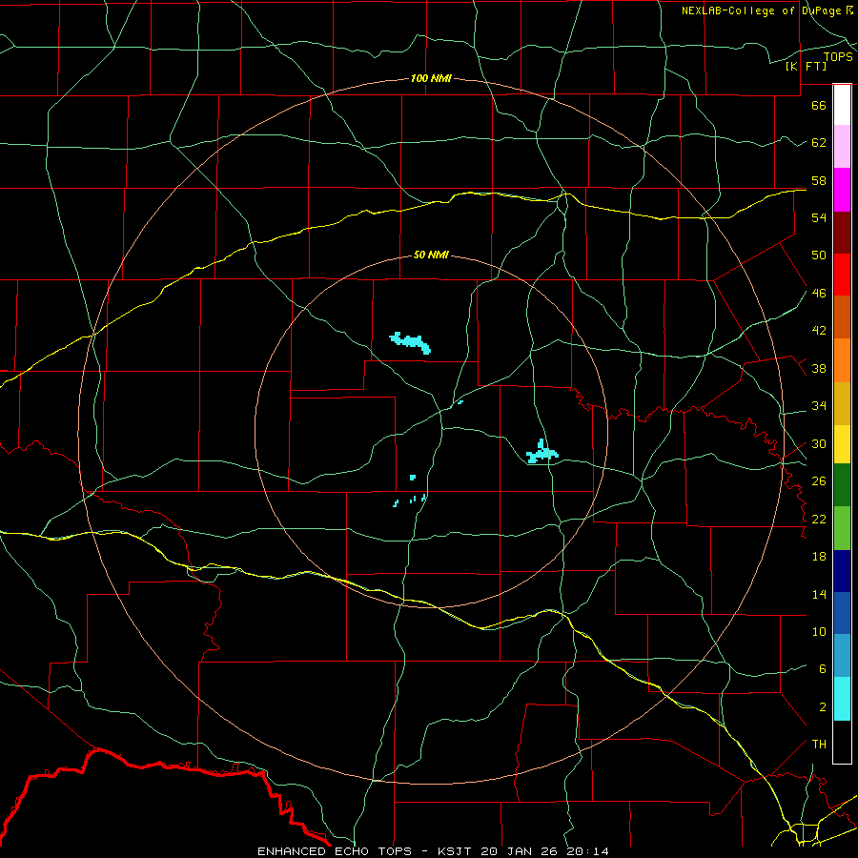This screenshot has width=858, height=858.
Task: Click the dark orange 46 kft swatch
Action: 842,317
